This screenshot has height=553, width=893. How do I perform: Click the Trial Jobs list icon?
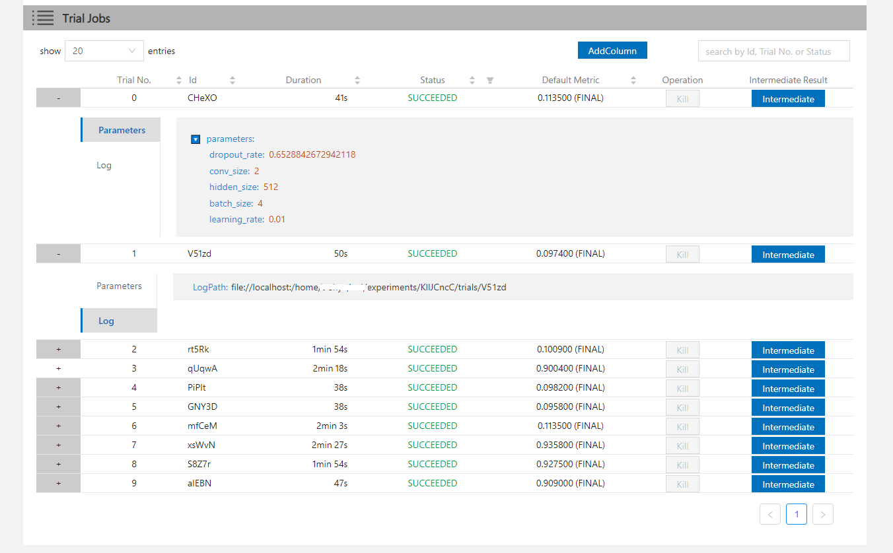pyautogui.click(x=44, y=18)
